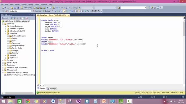186x104 pixels.
Task: Select the MovieDb database
Action: 13,55
